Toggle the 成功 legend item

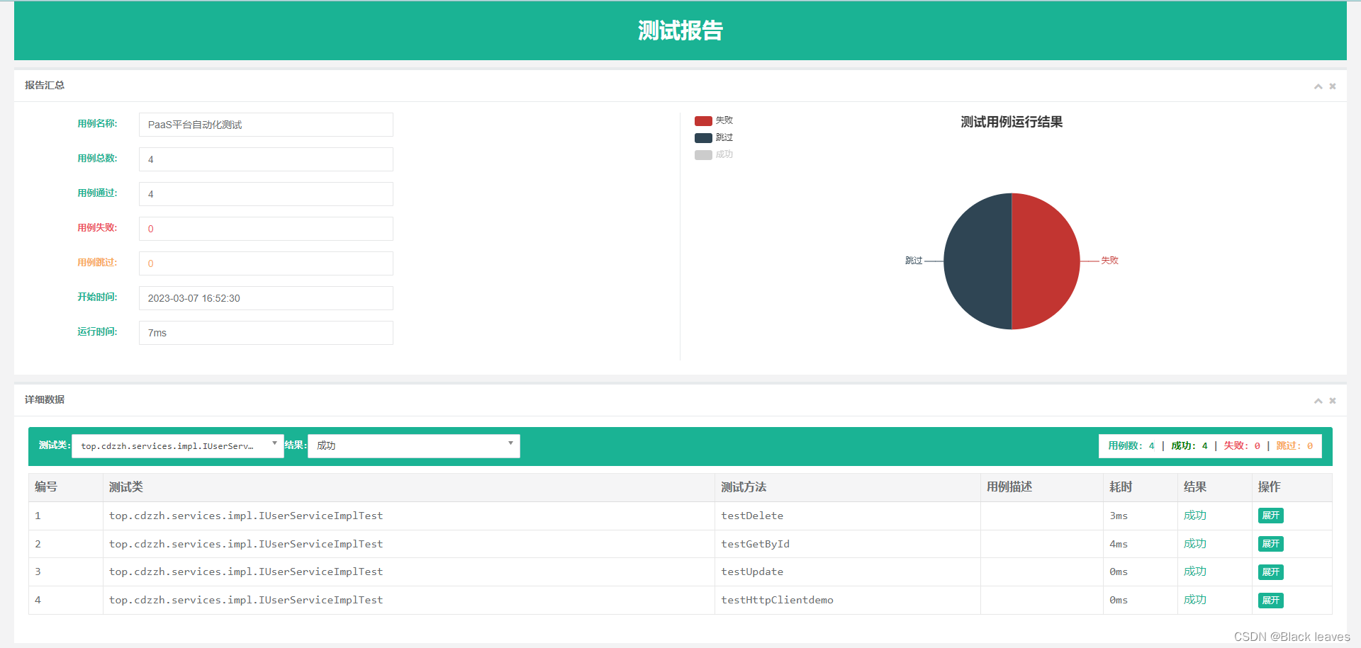[x=714, y=154]
